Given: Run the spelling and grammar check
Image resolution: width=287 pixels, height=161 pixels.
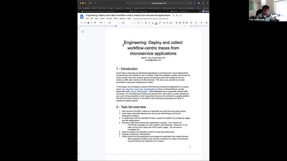Looking at the screenshot, I should 91,23.
